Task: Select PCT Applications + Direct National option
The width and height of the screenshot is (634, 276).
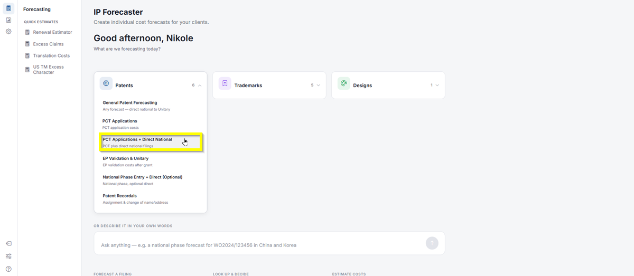Action: (151, 142)
